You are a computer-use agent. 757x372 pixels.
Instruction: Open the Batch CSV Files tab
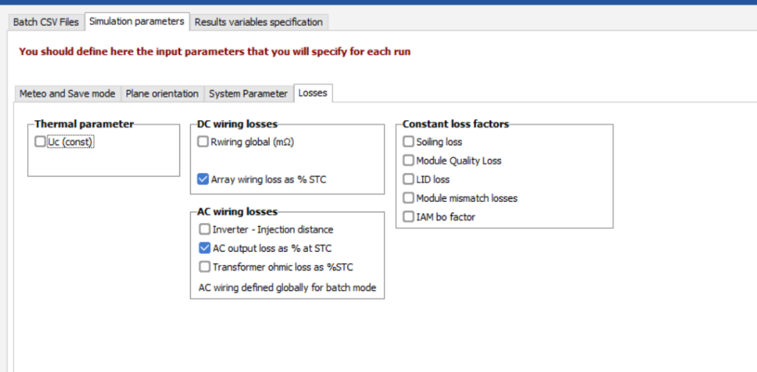pyautogui.click(x=45, y=22)
